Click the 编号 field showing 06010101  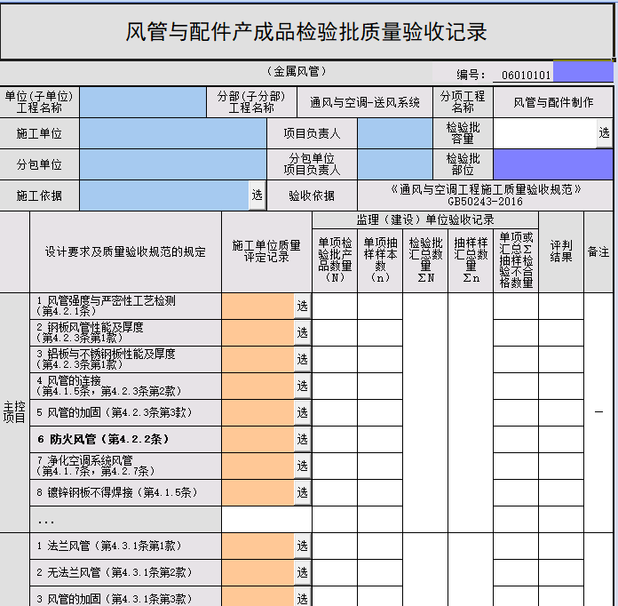527,76
